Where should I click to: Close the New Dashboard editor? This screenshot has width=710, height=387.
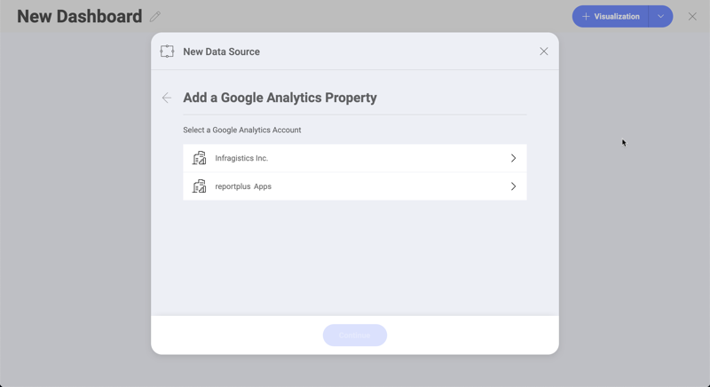pyautogui.click(x=692, y=16)
